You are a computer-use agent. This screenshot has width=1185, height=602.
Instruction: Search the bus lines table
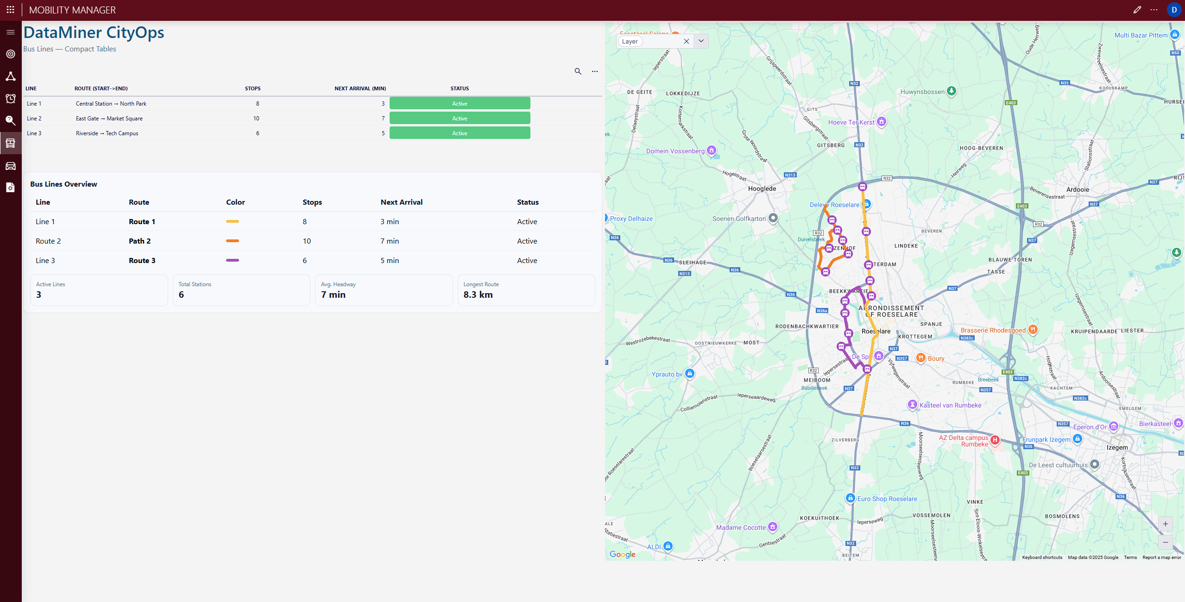pyautogui.click(x=578, y=71)
